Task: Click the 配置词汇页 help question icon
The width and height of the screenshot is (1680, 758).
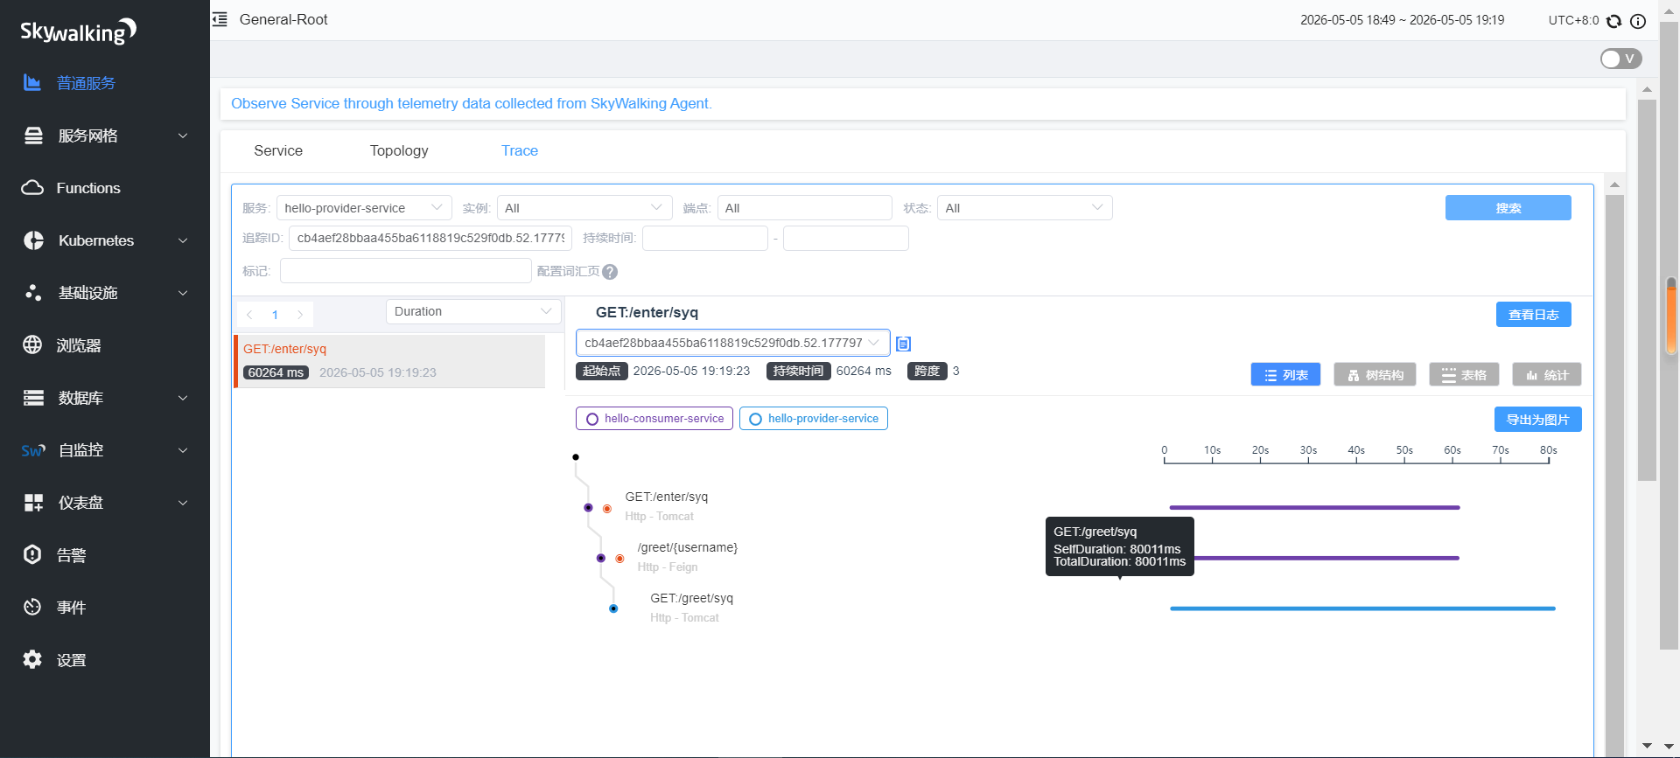Action: 610,272
